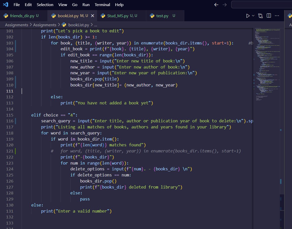Click line number 115 in gutter
Image resolution: width=292 pixels, height=229 pixels.
[10, 115]
